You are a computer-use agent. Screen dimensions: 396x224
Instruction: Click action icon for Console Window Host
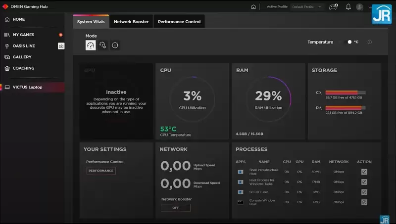pyautogui.click(x=364, y=202)
